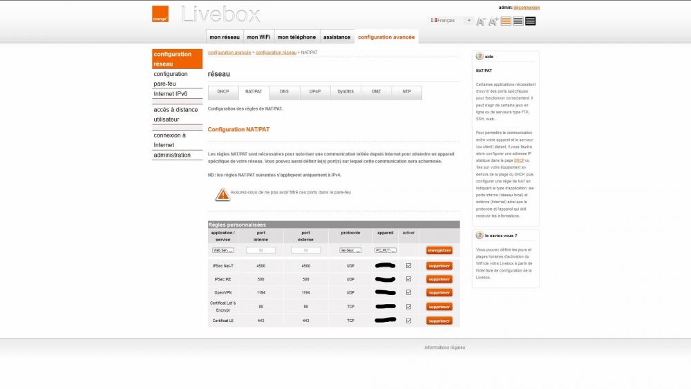Viewport: 691px width, 389px height.
Task: Click the DHCP link in the aide panel
Action: (x=519, y=160)
